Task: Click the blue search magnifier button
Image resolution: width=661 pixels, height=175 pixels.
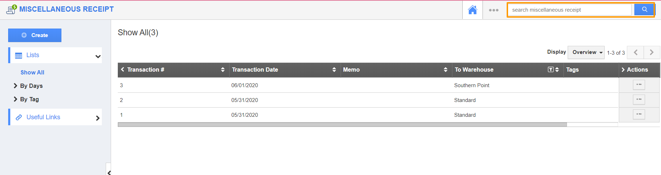Action: tap(644, 10)
